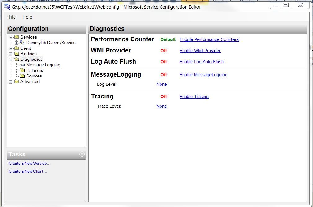Click Create a New Service task link
313x207 pixels.
tap(29, 163)
